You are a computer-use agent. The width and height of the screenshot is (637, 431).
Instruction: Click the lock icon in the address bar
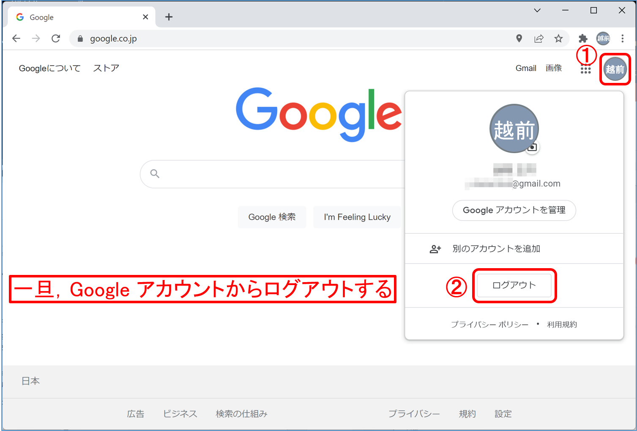80,38
